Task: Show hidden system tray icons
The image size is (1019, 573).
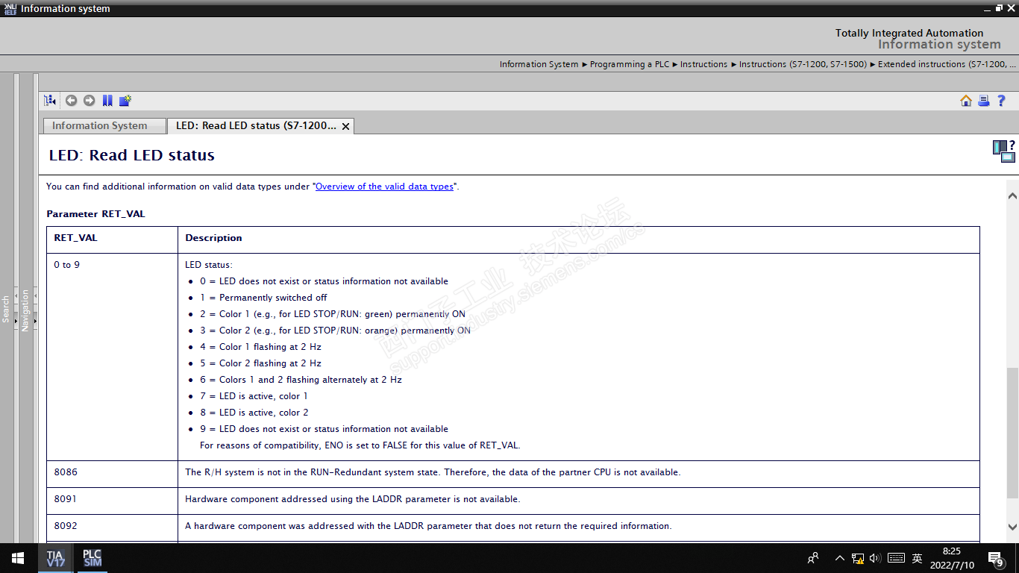Action: tap(840, 558)
